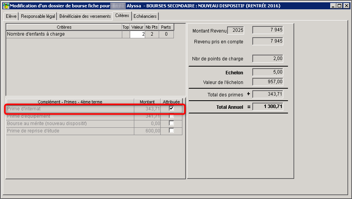This screenshot has width=352, height=199.
Task: Click the Critères column header
Action: tap(64, 27)
